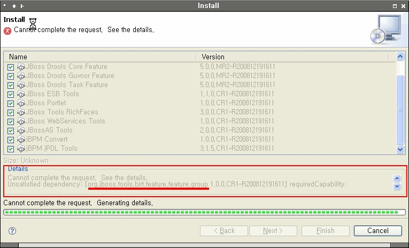This screenshot has width=409, height=248.
Task: Click the feature list scrollbar thumb
Action: coord(400,110)
